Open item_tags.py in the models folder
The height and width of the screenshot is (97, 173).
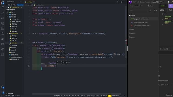point(16,22)
